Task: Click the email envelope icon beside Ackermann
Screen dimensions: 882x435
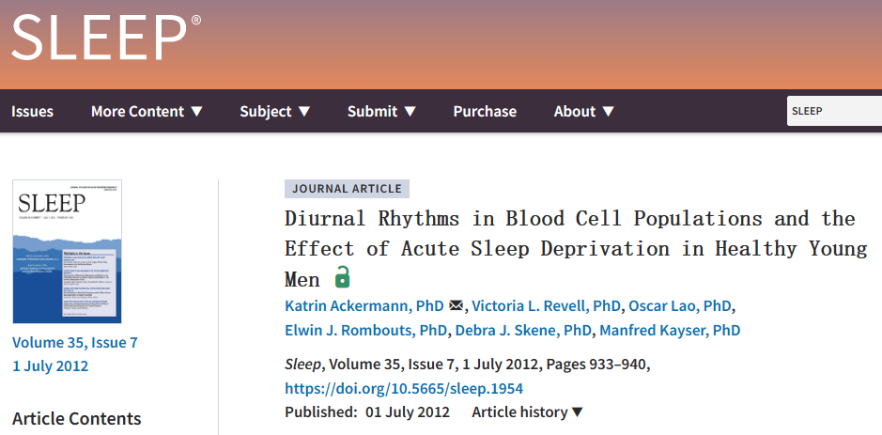Action: coord(456,305)
